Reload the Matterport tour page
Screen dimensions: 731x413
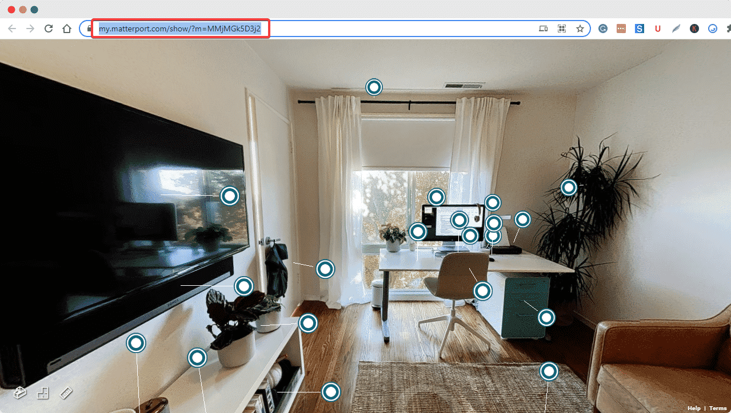[48, 28]
